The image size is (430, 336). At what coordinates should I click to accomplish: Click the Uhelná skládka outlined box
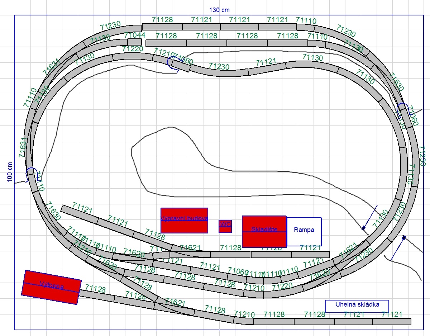pos(357,306)
